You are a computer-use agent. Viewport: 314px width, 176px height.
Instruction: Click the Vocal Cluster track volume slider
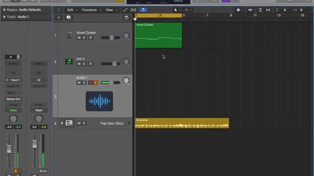[x=110, y=38]
